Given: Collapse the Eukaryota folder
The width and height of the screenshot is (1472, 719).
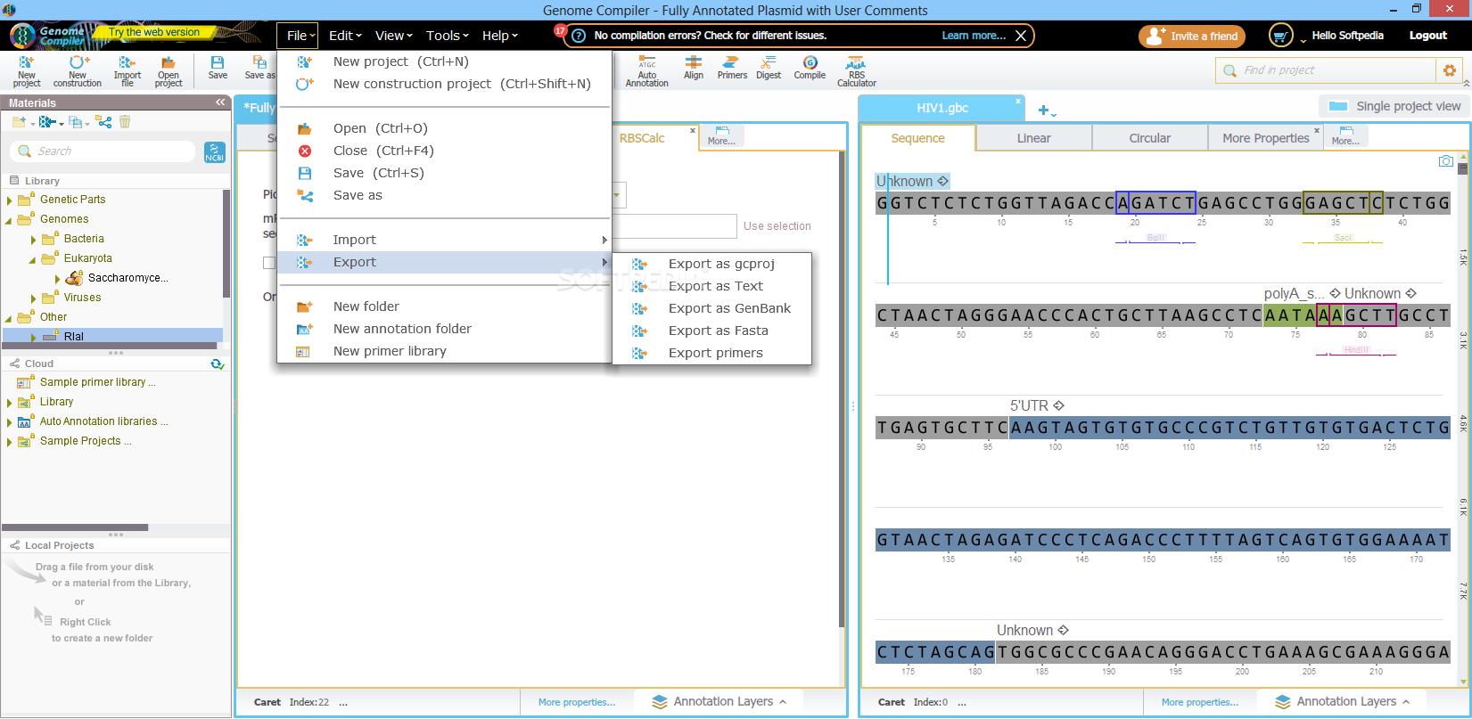Looking at the screenshot, I should pyautogui.click(x=33, y=259).
